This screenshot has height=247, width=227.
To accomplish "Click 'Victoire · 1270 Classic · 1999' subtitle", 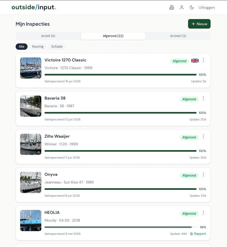I will pyautogui.click(x=68, y=68).
